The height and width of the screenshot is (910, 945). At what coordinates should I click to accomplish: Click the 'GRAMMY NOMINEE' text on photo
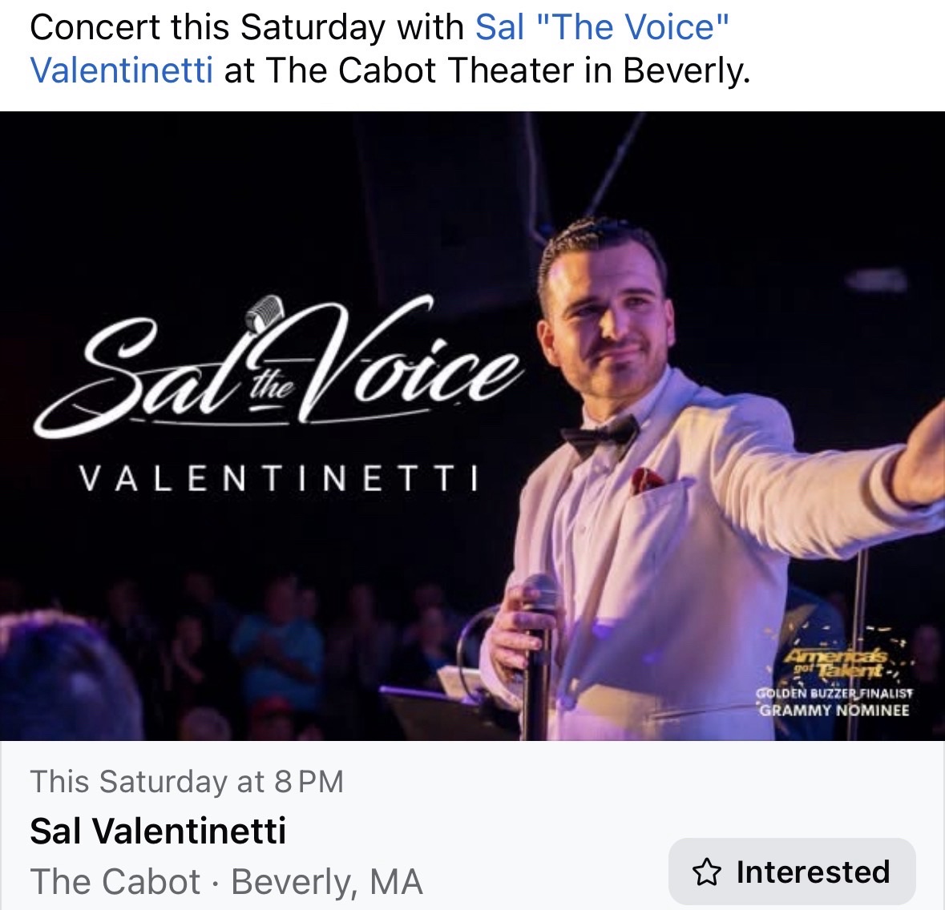834,710
